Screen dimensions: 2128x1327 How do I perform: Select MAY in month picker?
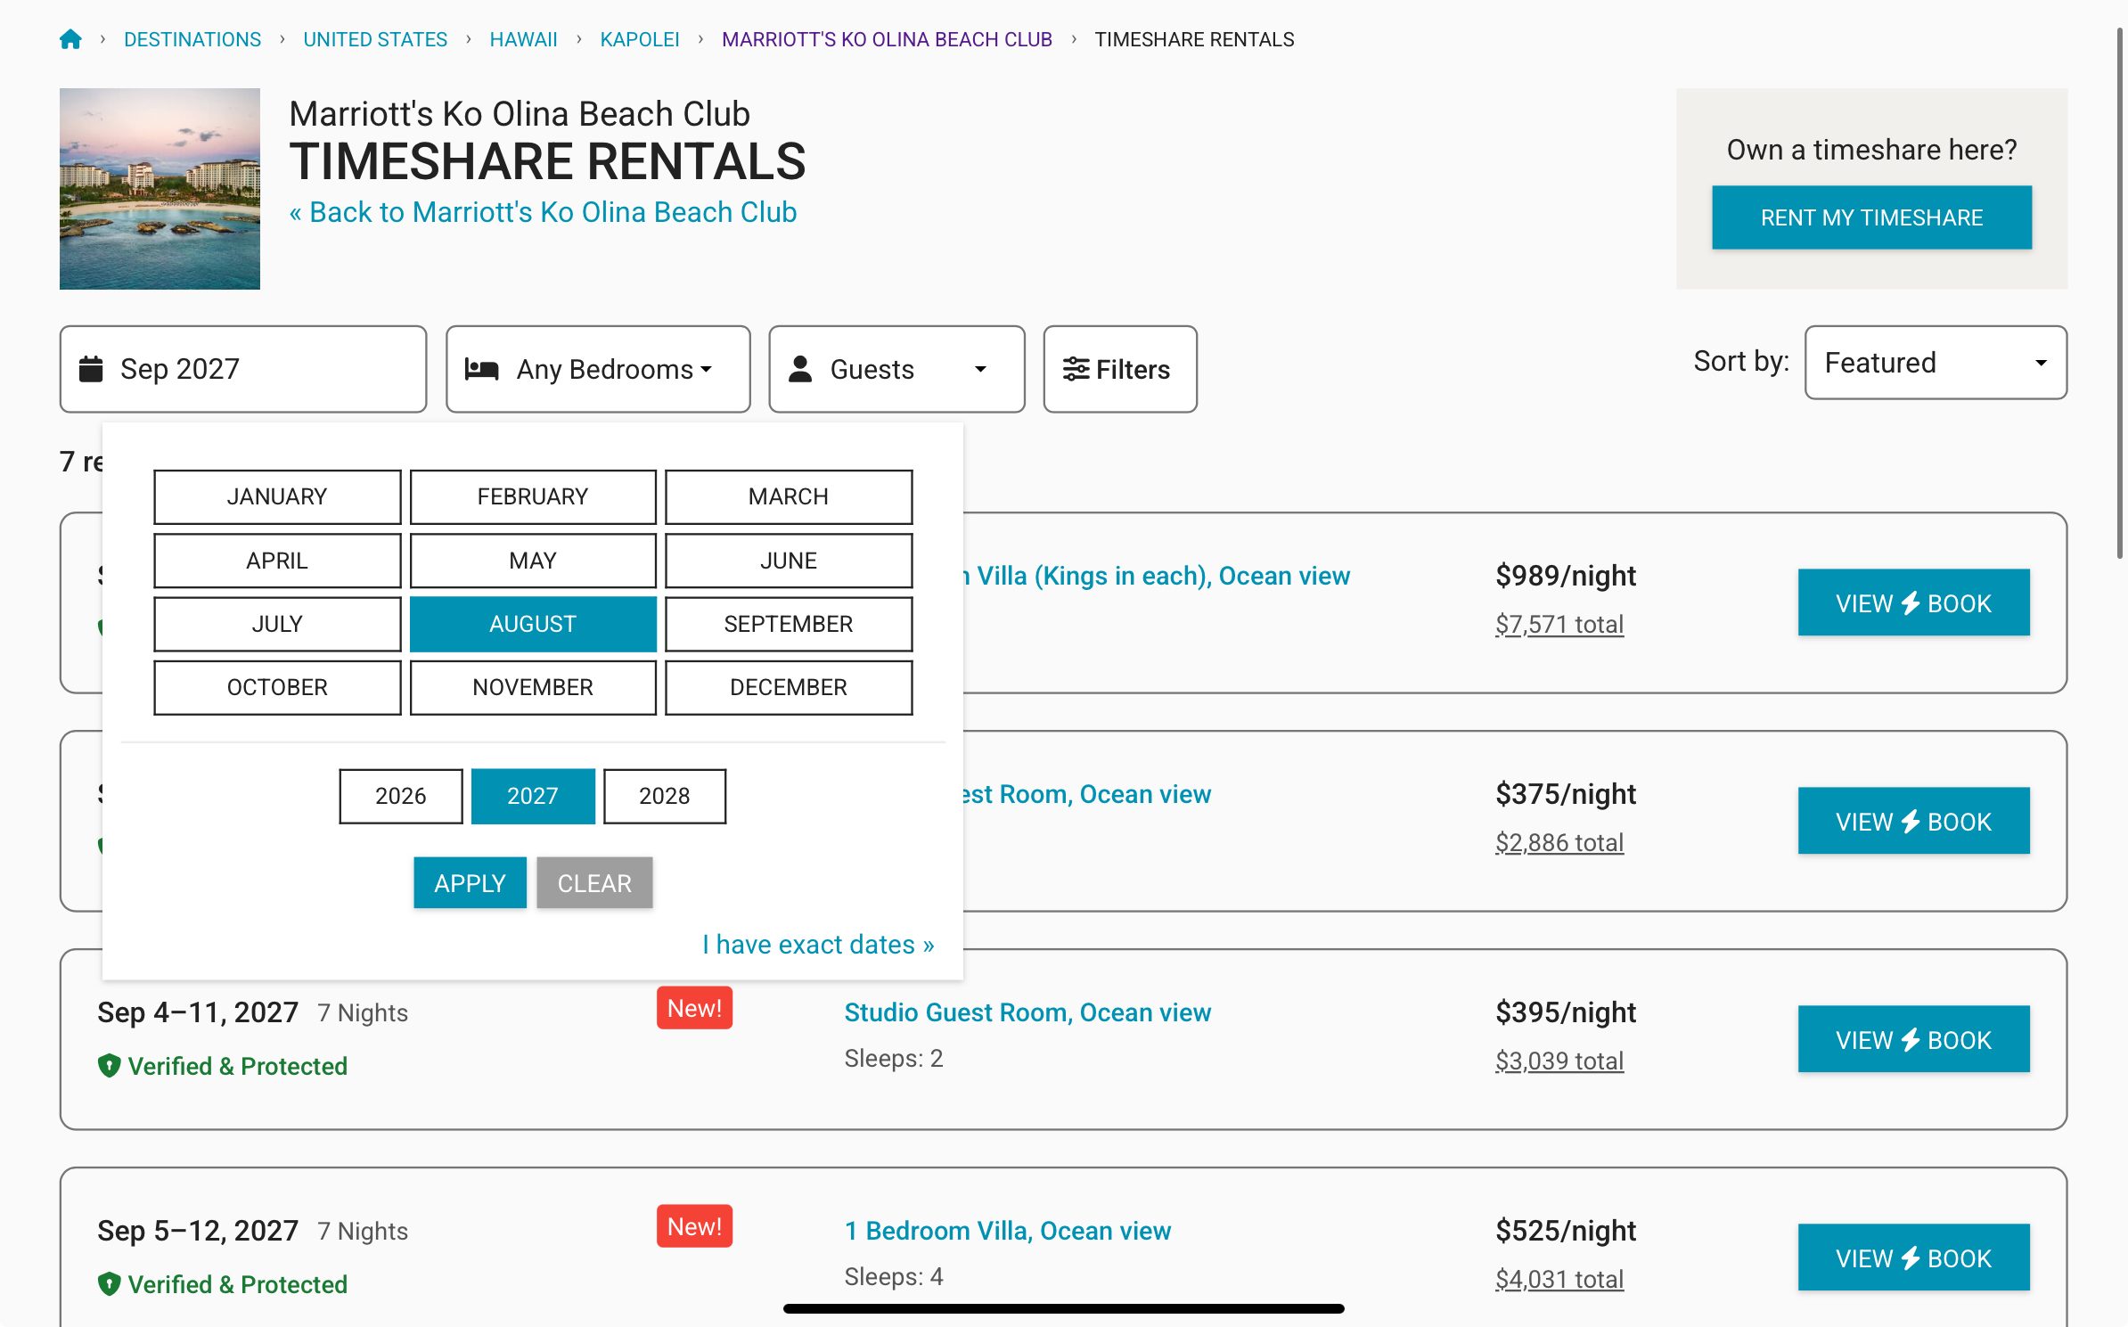[x=533, y=561]
